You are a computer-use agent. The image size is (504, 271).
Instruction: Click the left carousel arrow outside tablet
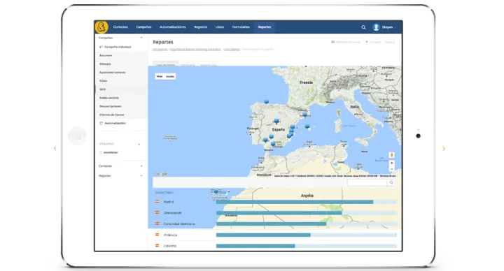[55, 148]
